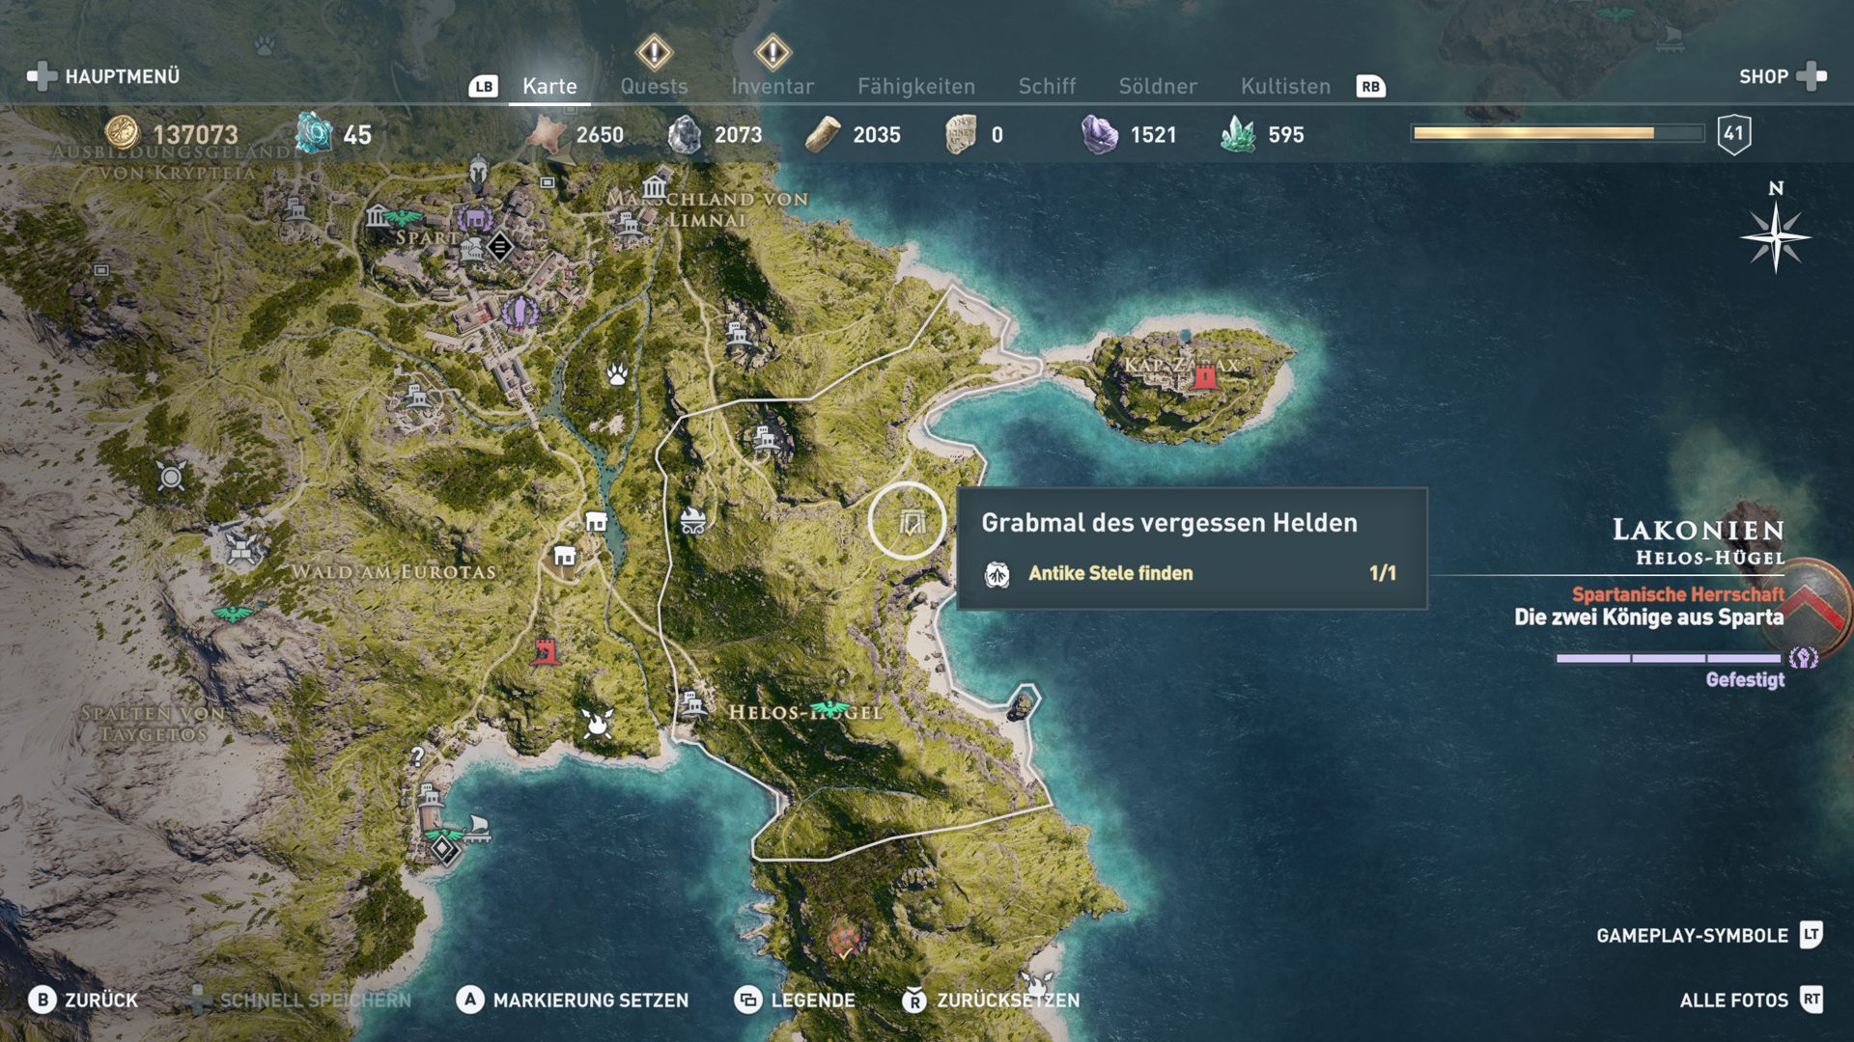Click the experience progress bar
Image resolution: width=1854 pixels, height=1042 pixels.
1557,133
